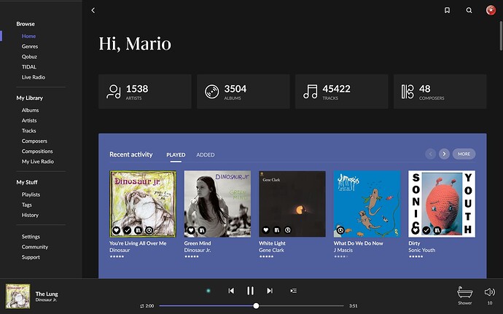This screenshot has height=314, width=503.
Task: Click the albums disc icon
Action: pyautogui.click(x=211, y=92)
